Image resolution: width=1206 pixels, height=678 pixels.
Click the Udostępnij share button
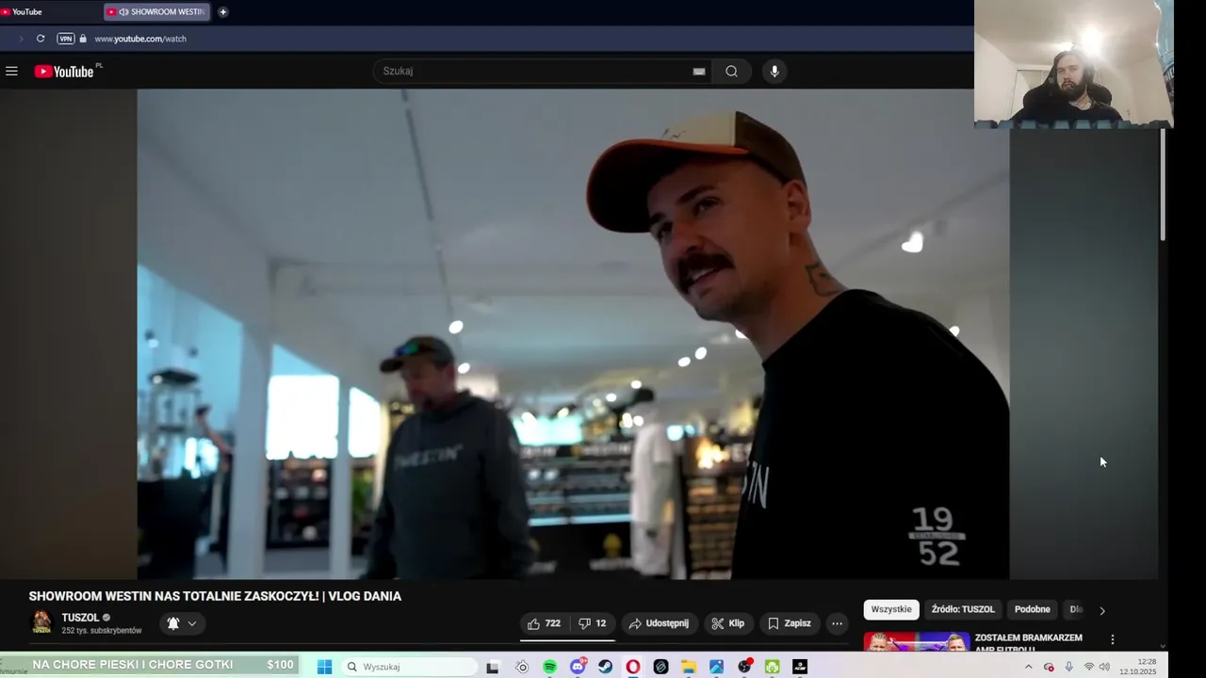click(659, 623)
